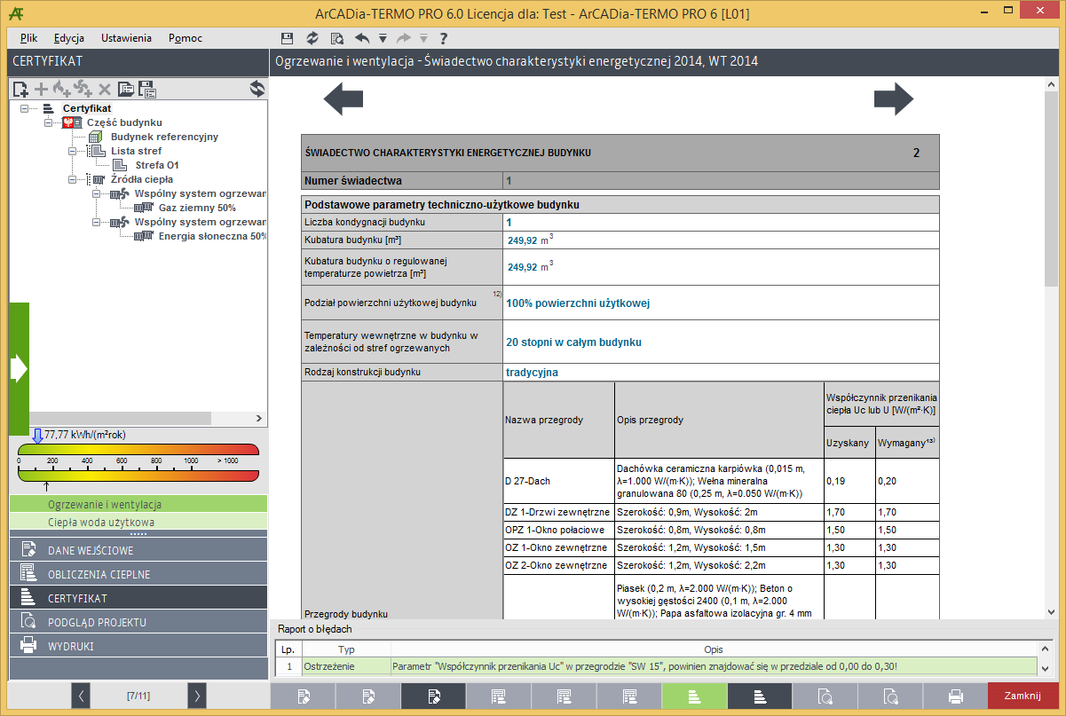The width and height of the screenshot is (1066, 716).
Task: Click the green side panel expand arrow
Action: click(19, 369)
